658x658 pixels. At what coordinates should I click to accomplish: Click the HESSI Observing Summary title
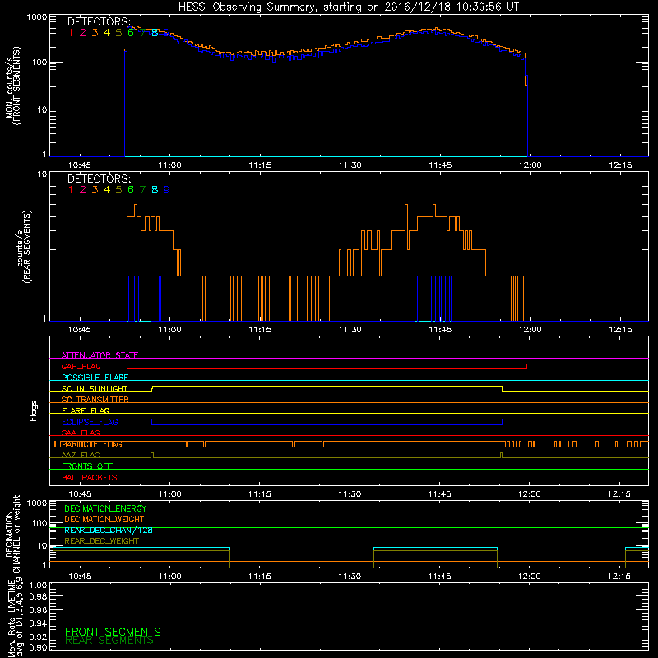[348, 7]
